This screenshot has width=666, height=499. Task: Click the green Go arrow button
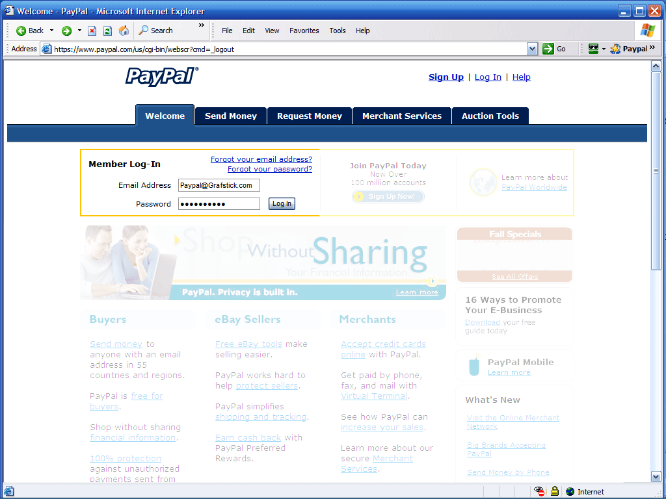(x=548, y=49)
